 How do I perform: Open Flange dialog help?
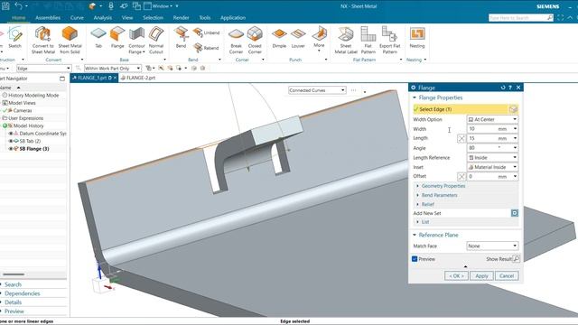[x=510, y=88]
